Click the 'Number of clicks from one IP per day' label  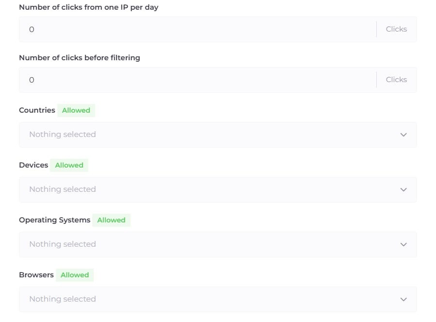[x=88, y=7]
